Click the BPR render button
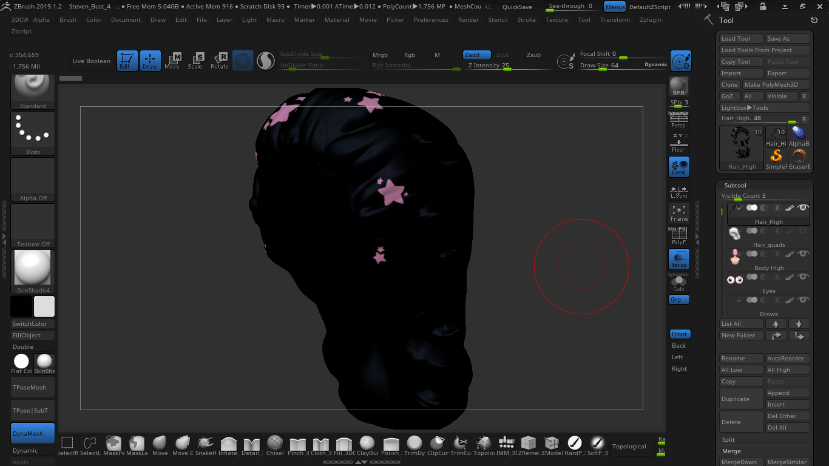The height and width of the screenshot is (466, 829). (678, 87)
